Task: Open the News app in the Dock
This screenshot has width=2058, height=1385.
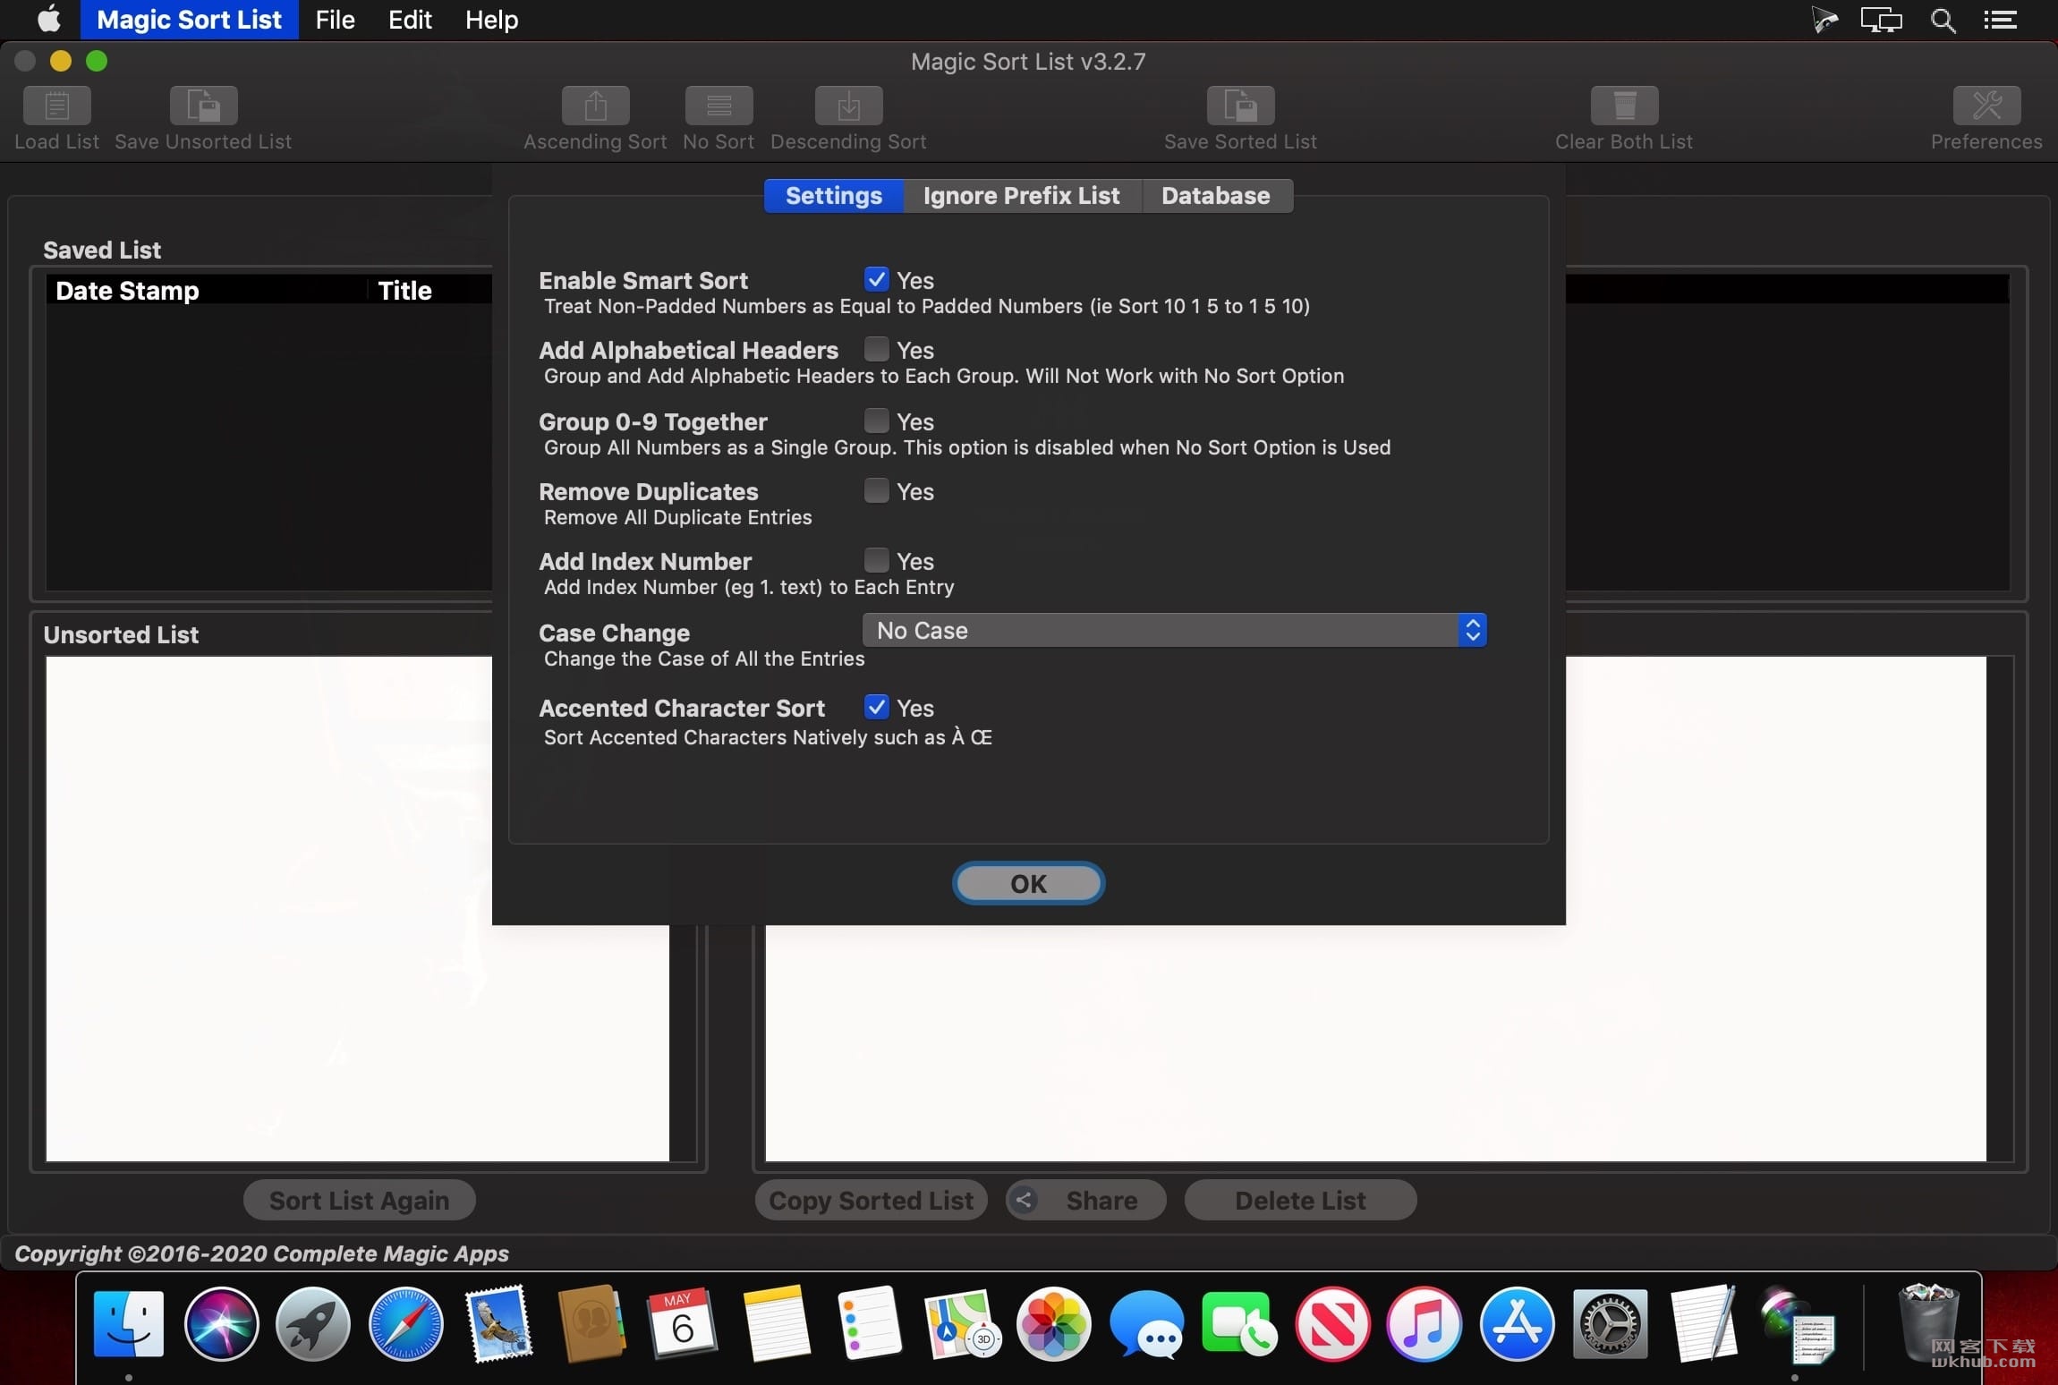Action: (1332, 1324)
